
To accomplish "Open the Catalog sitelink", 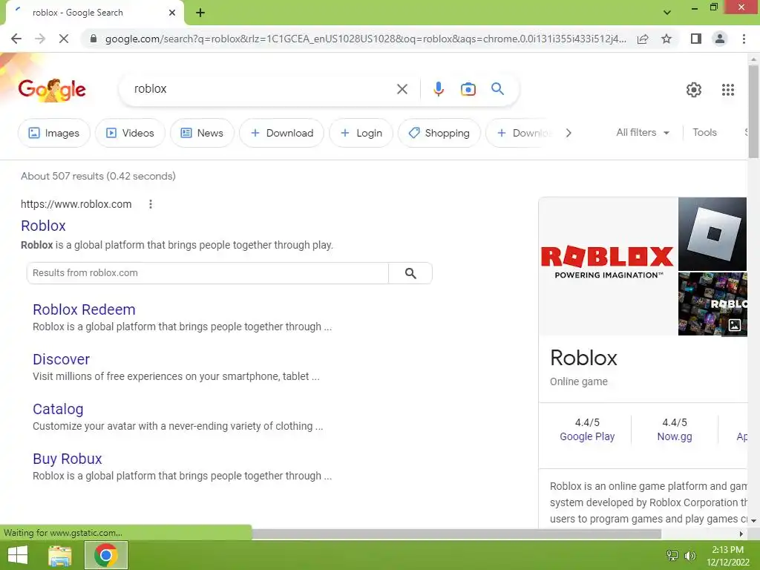I will coord(58,409).
